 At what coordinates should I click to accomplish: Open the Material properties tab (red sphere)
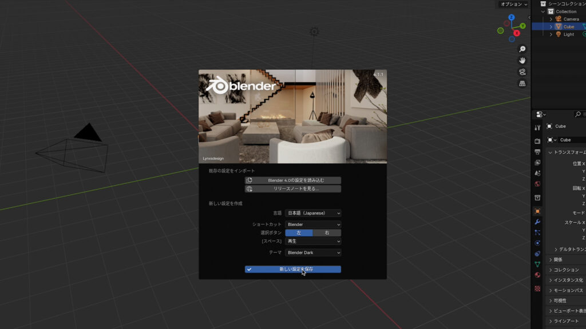537,275
